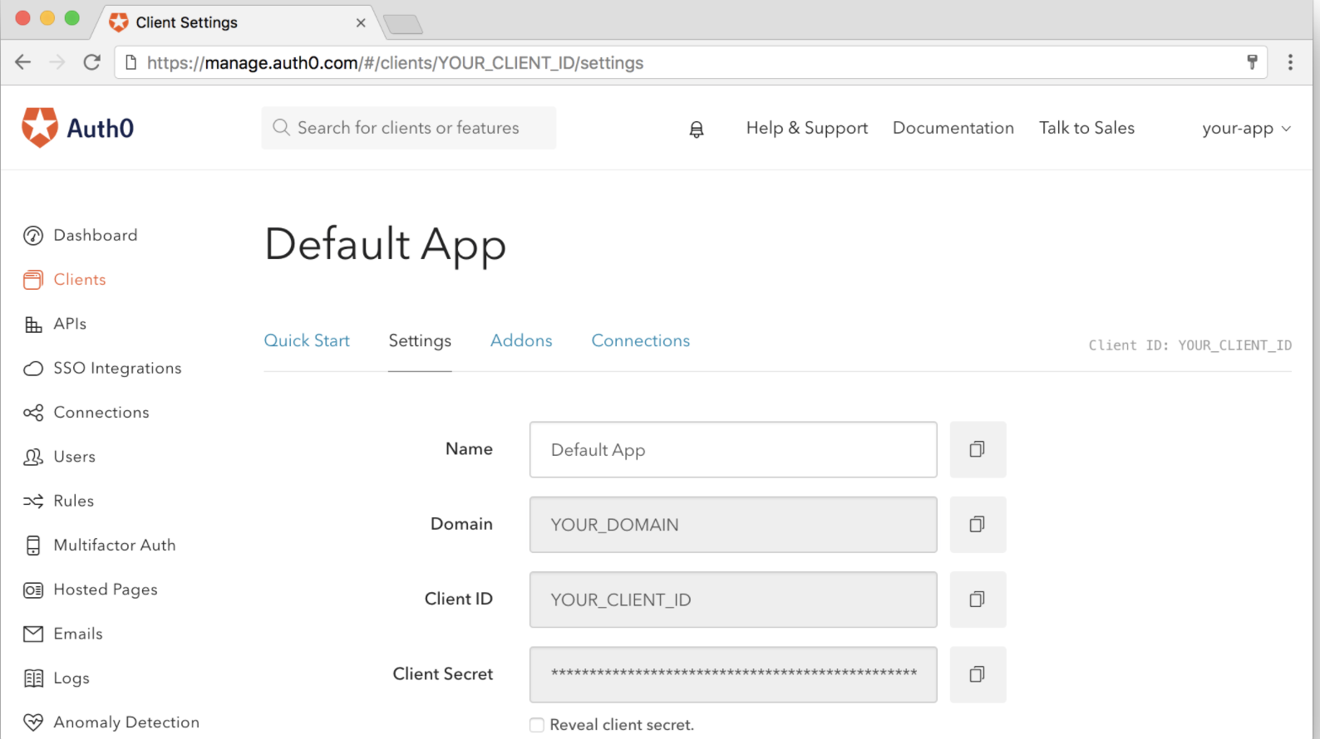
Task: Expand the your-app tenant dropdown
Action: [x=1246, y=129]
